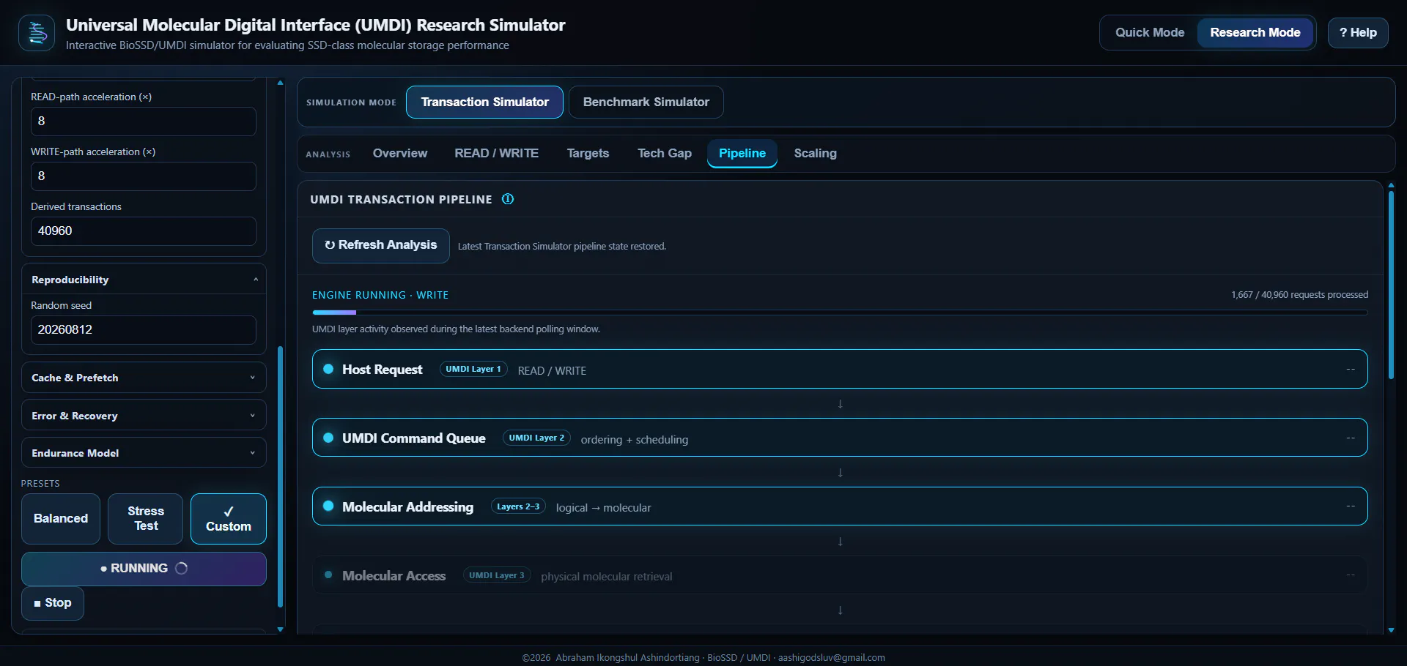The image size is (1407, 666).
Task: Click the left sidebar scrollbar thumb
Action: tap(280, 476)
